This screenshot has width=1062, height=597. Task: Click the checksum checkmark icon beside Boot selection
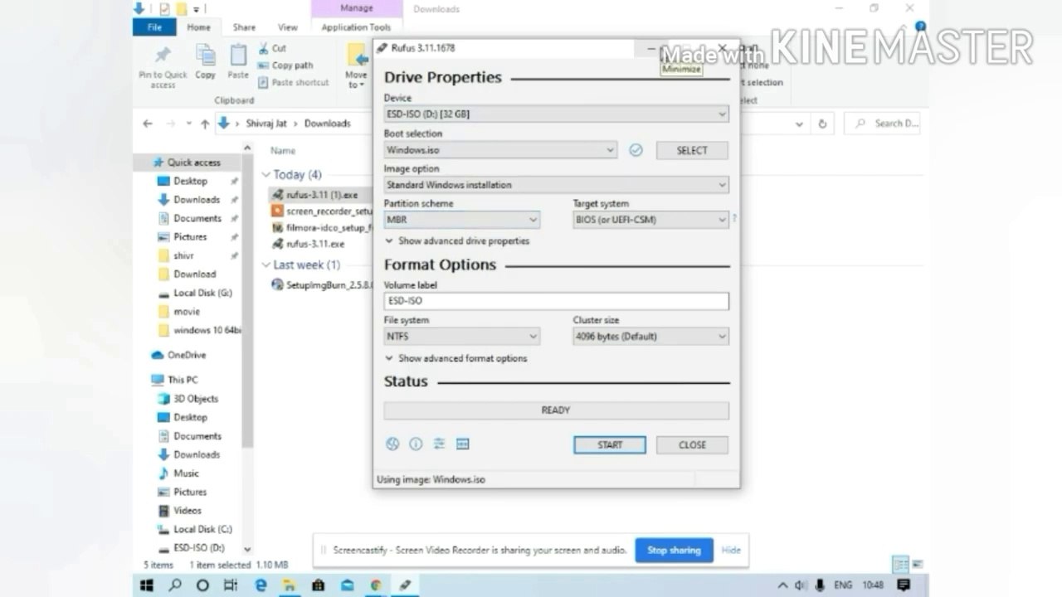[x=636, y=150]
